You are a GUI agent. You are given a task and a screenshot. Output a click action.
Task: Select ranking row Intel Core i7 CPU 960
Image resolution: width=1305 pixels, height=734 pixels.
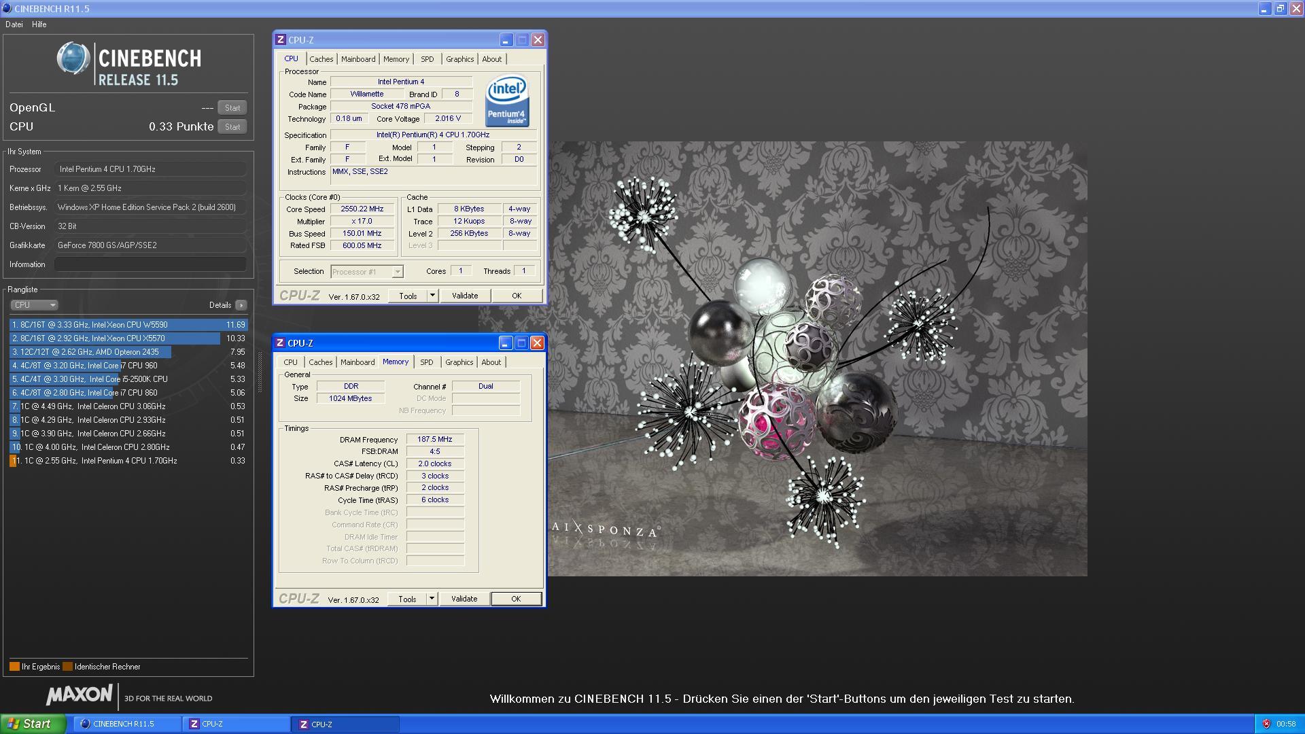(128, 366)
